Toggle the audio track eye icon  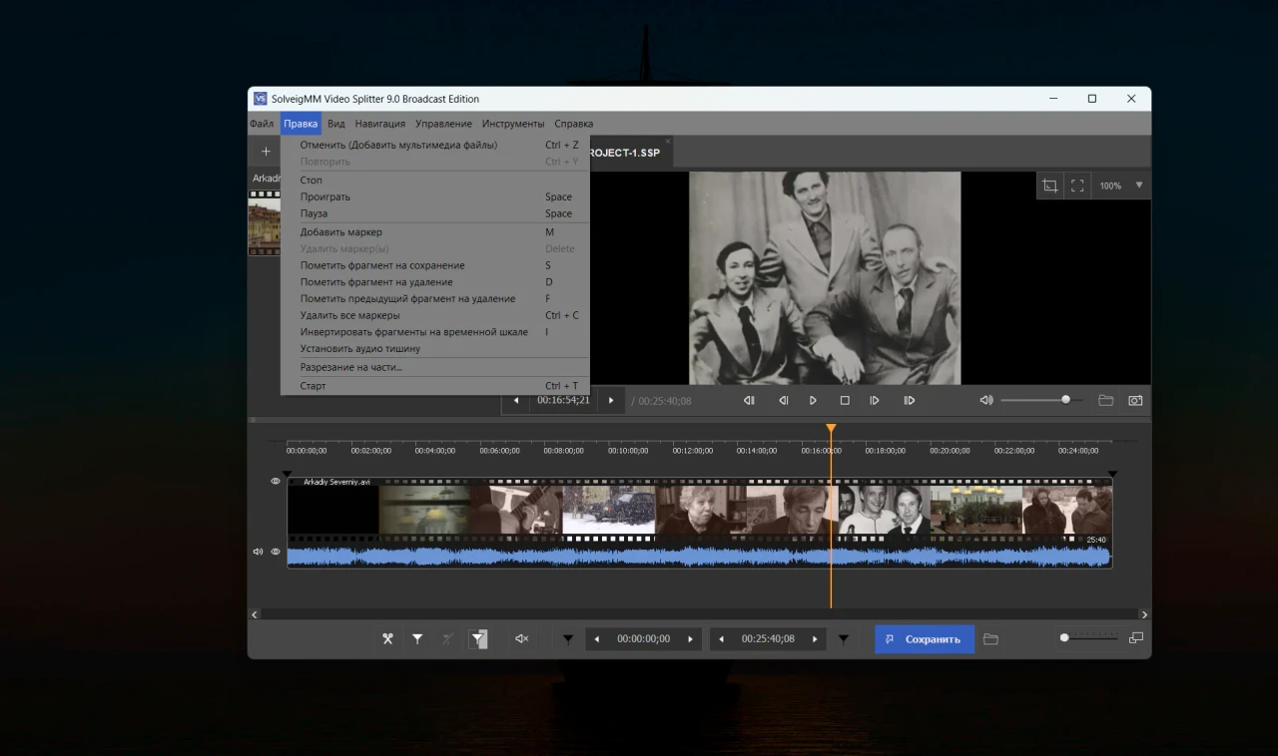[x=276, y=552]
